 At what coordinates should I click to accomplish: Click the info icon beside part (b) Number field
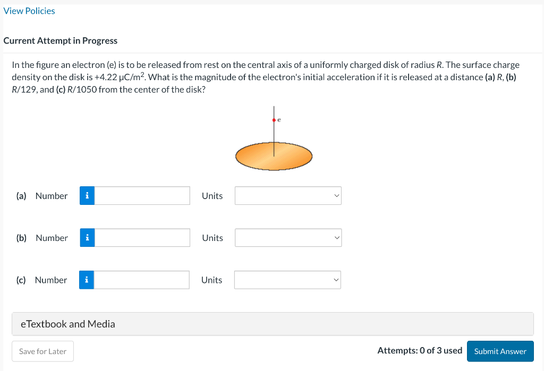87,237
